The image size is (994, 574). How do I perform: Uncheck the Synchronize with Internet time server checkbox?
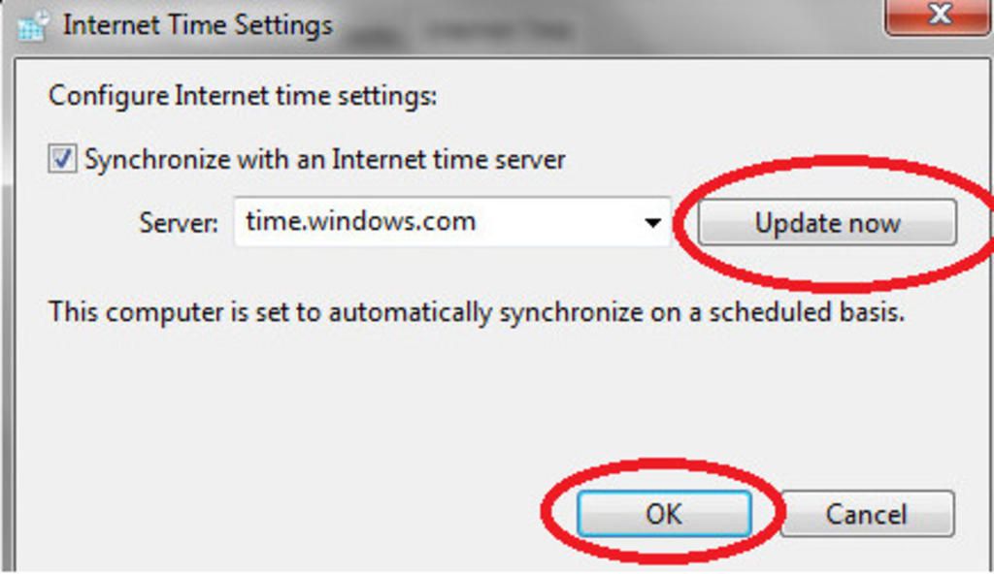[63, 159]
